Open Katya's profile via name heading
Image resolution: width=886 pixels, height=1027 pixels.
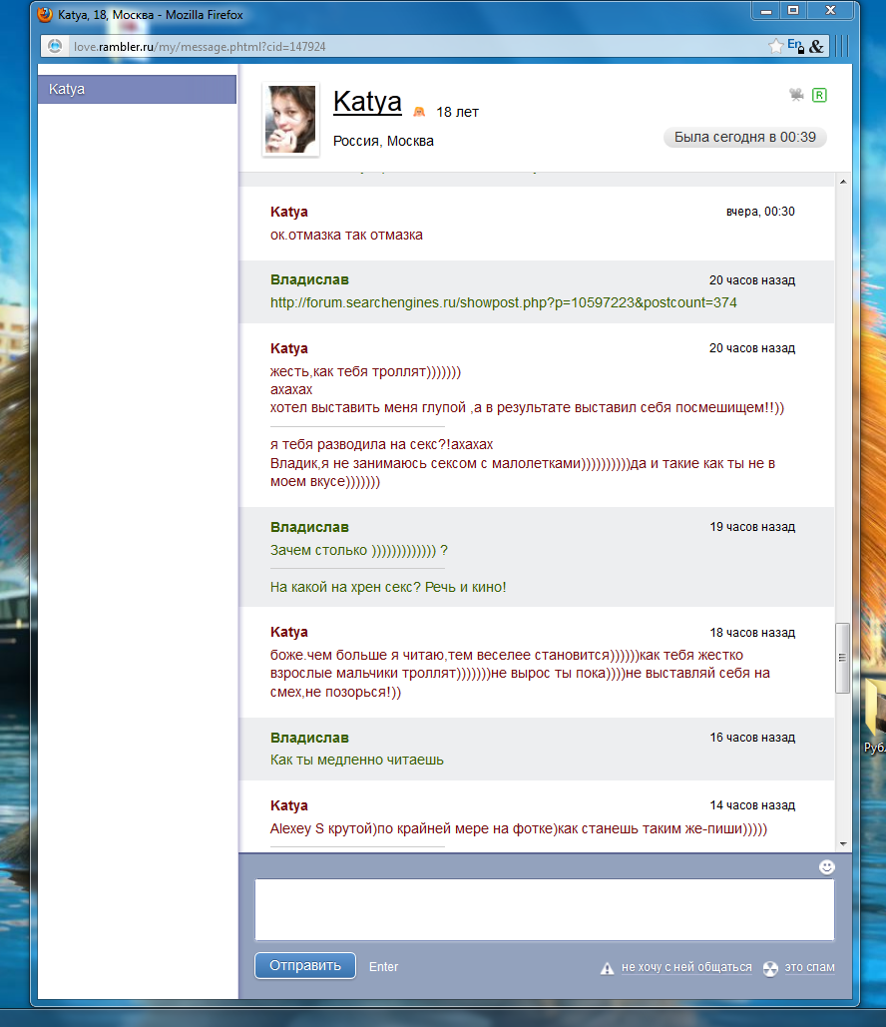[367, 102]
